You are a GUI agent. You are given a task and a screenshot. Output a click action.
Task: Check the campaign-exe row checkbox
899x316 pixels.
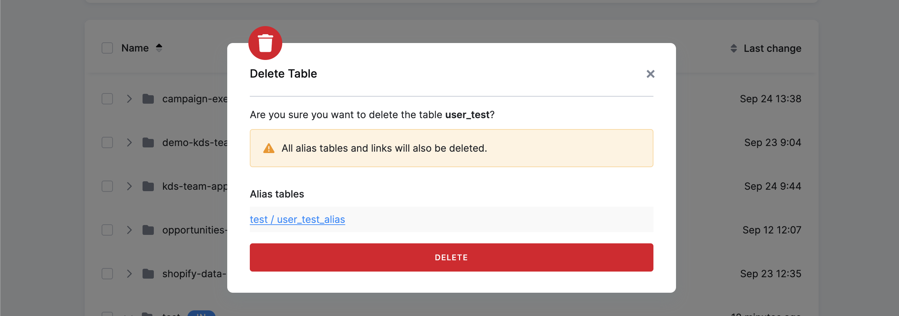[107, 99]
